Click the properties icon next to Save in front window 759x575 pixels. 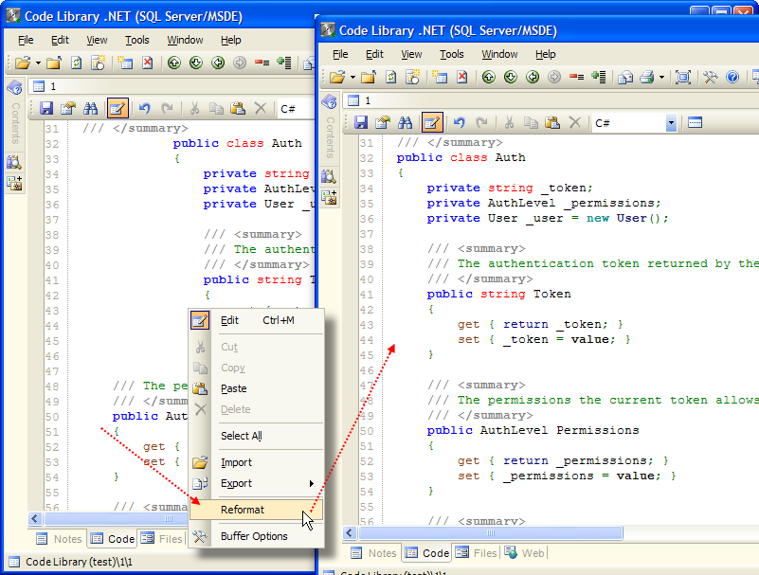pos(383,122)
